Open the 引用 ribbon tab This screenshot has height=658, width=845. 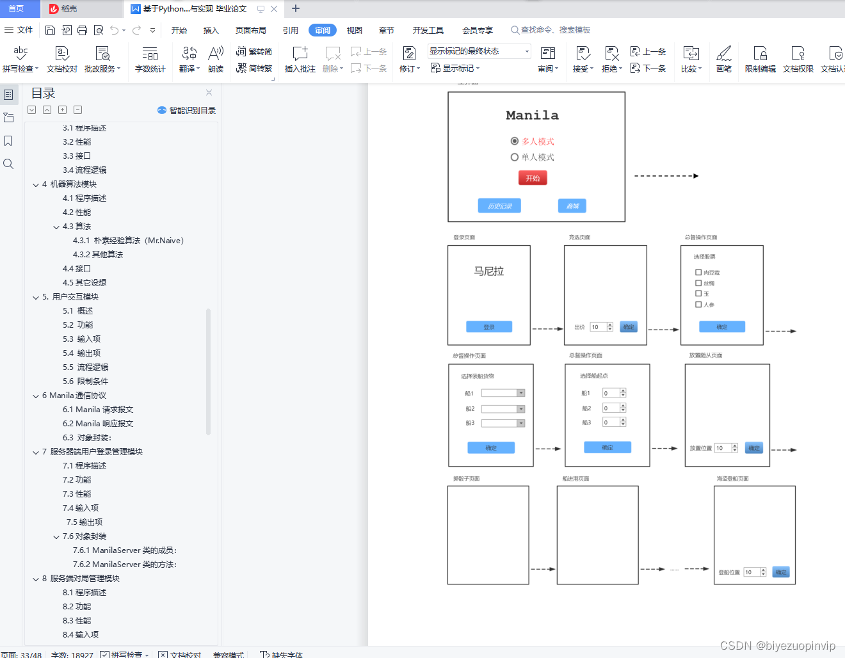pos(291,30)
